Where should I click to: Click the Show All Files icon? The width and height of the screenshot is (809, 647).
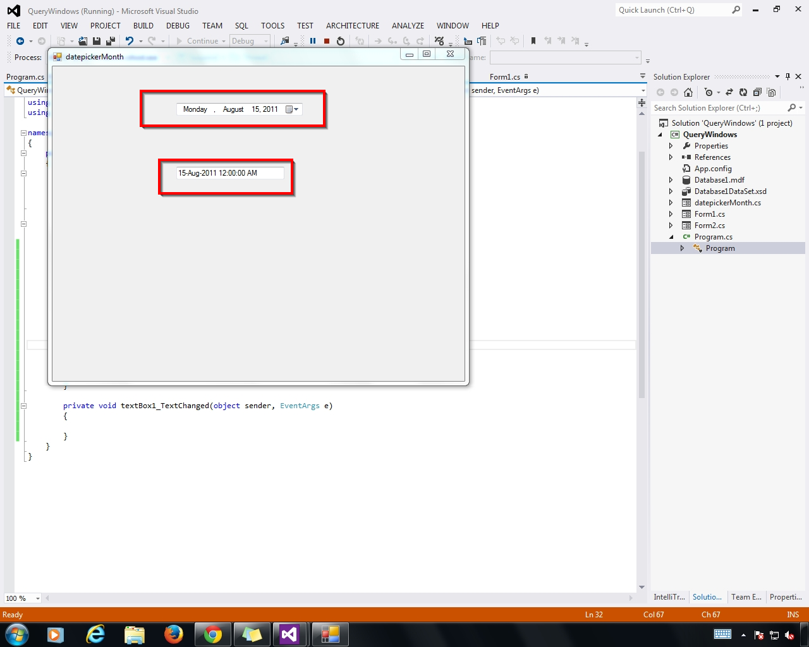pyautogui.click(x=772, y=92)
